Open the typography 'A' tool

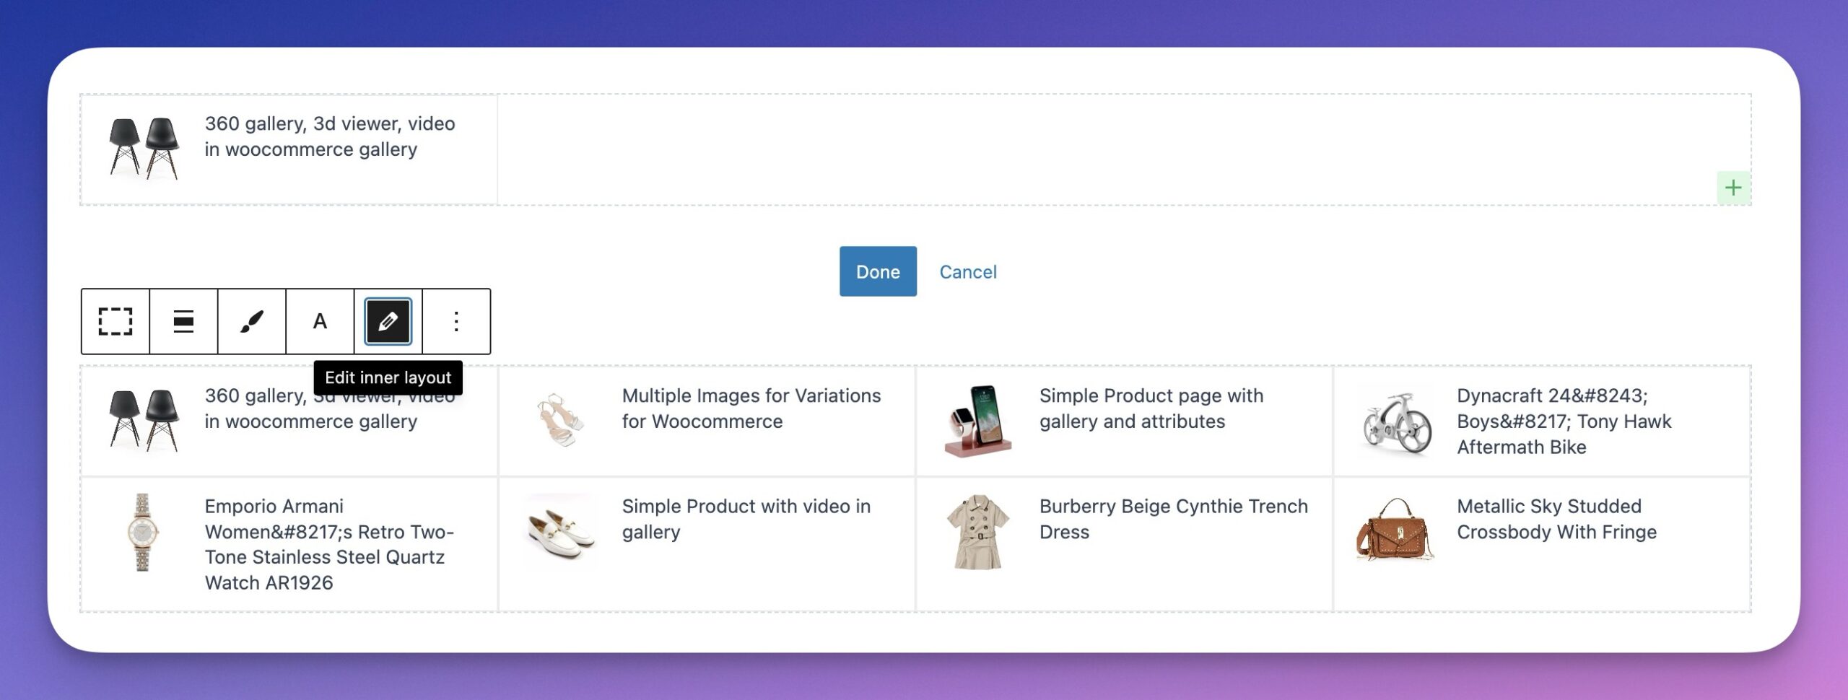click(320, 321)
